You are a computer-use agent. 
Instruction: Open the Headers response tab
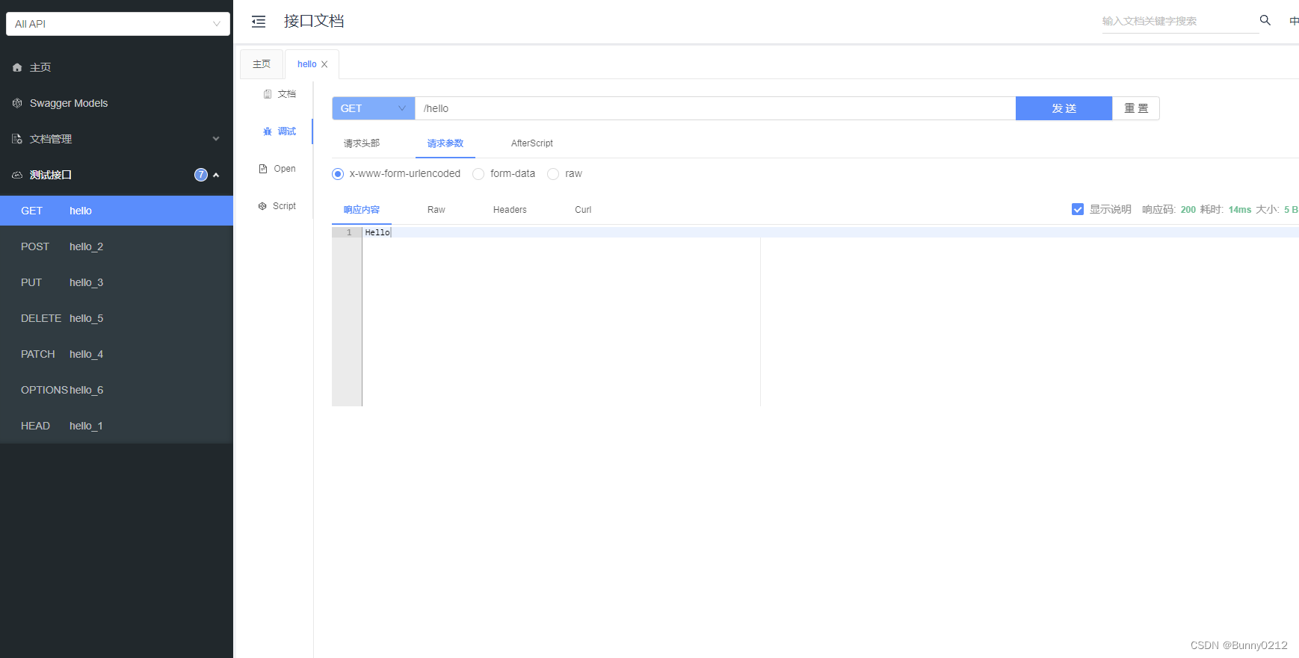(x=510, y=210)
